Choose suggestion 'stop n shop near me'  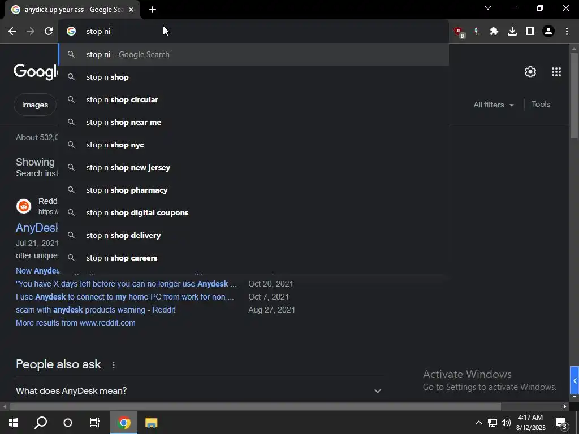tap(253, 122)
